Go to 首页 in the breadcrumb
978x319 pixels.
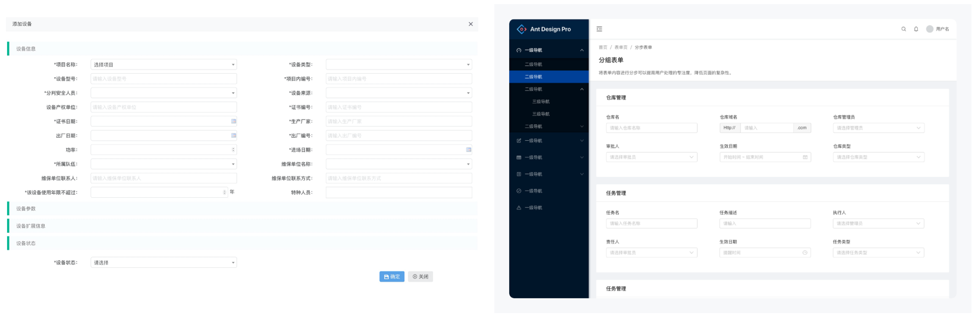coord(603,48)
